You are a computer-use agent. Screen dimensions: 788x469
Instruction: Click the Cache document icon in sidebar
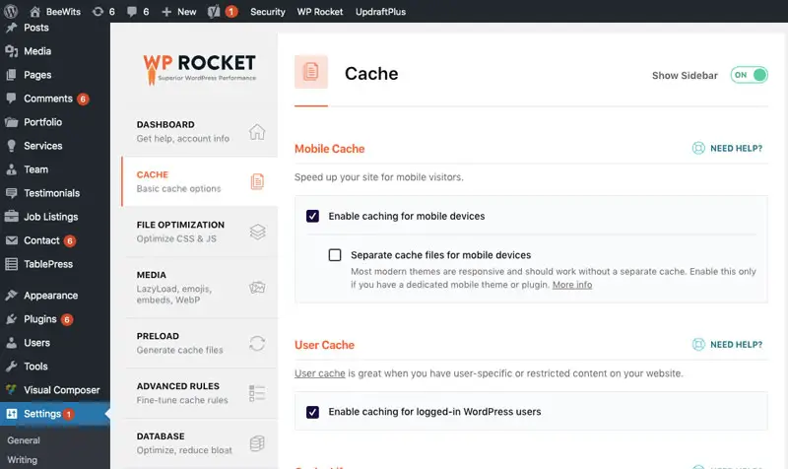[257, 181]
